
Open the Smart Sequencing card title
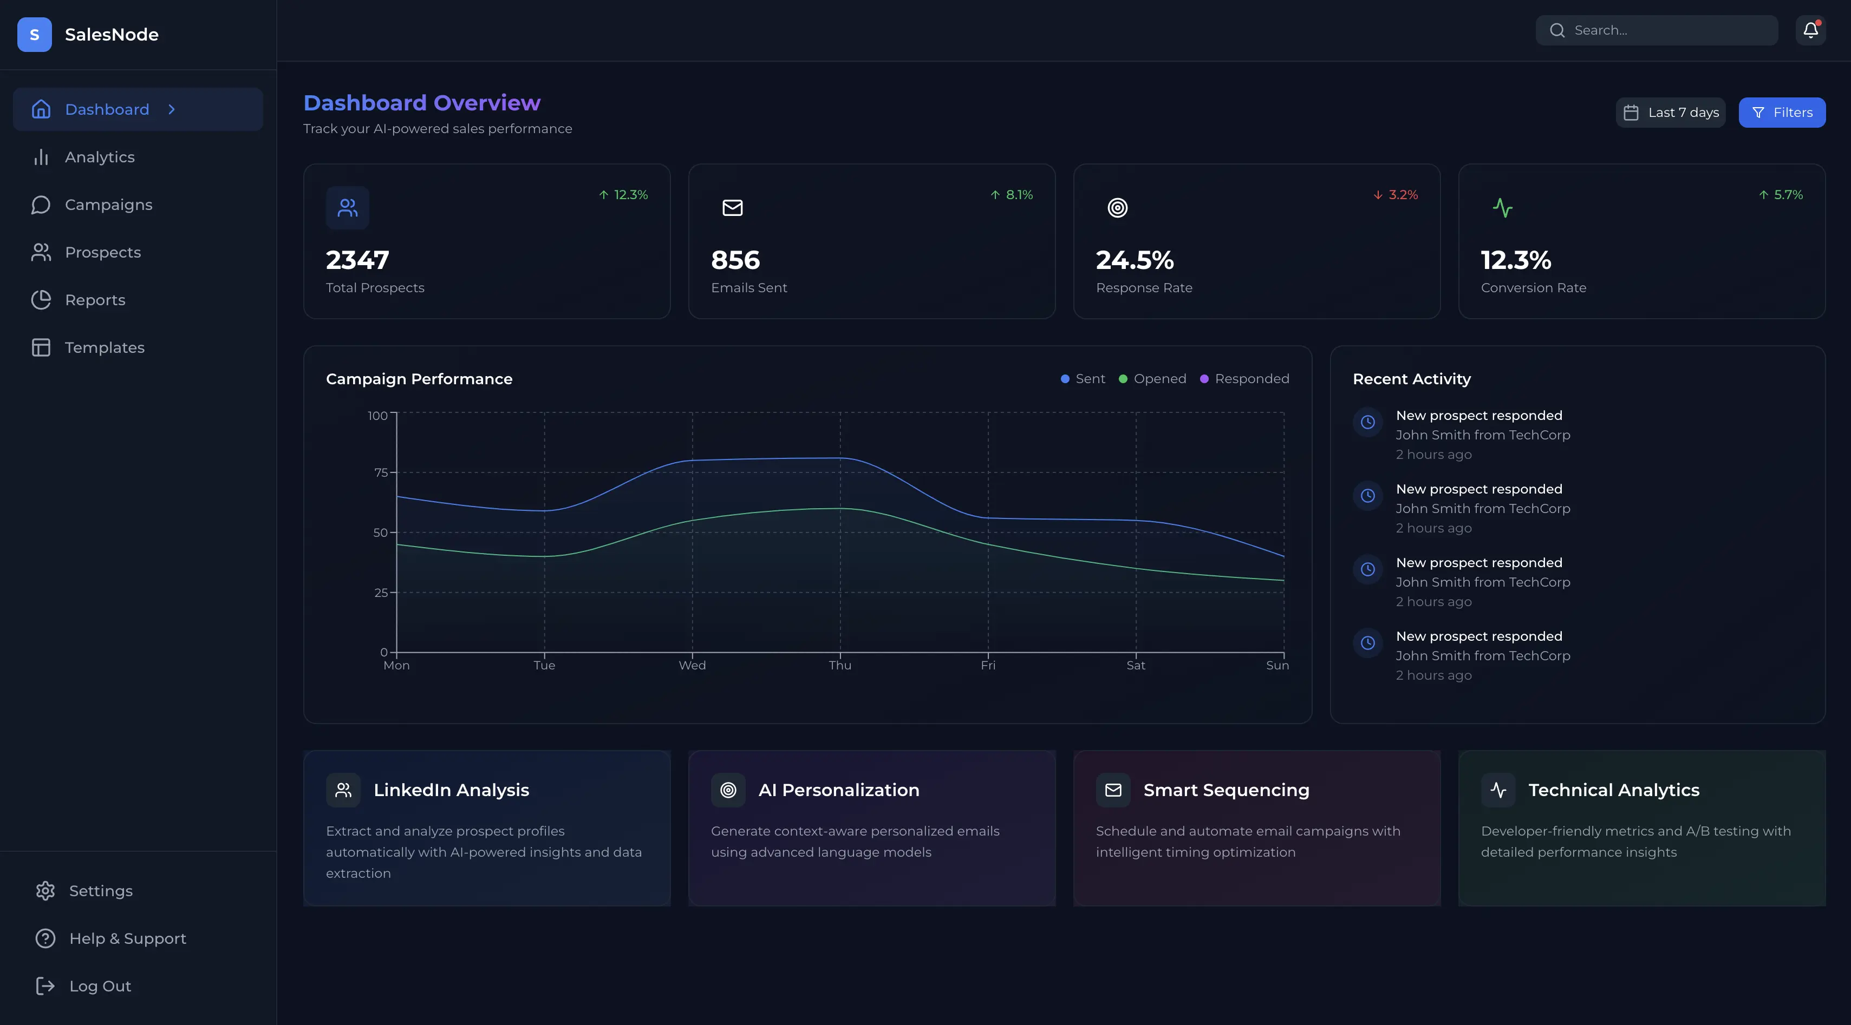pos(1226,790)
